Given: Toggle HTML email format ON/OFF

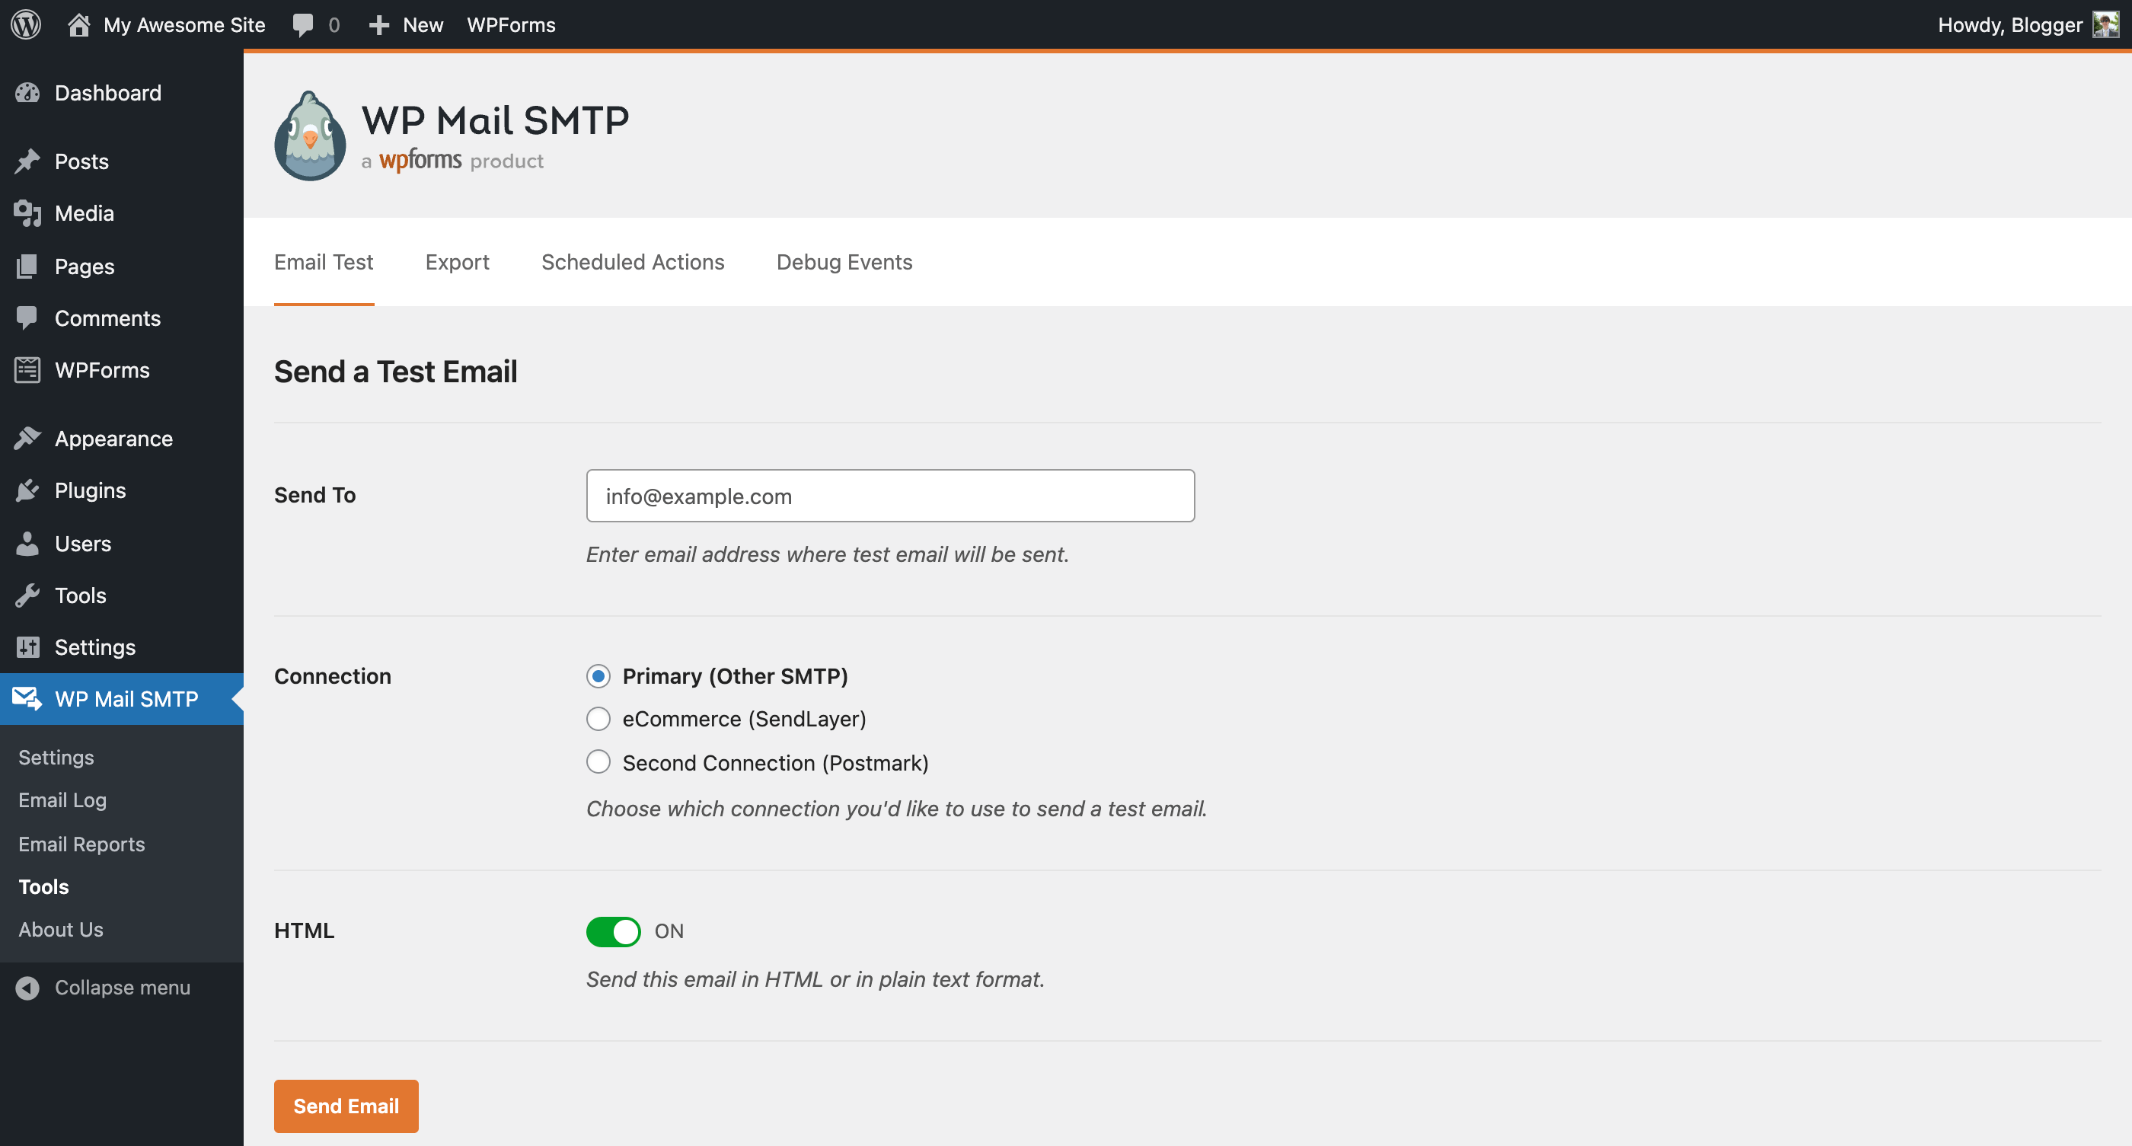Looking at the screenshot, I should point(615,930).
